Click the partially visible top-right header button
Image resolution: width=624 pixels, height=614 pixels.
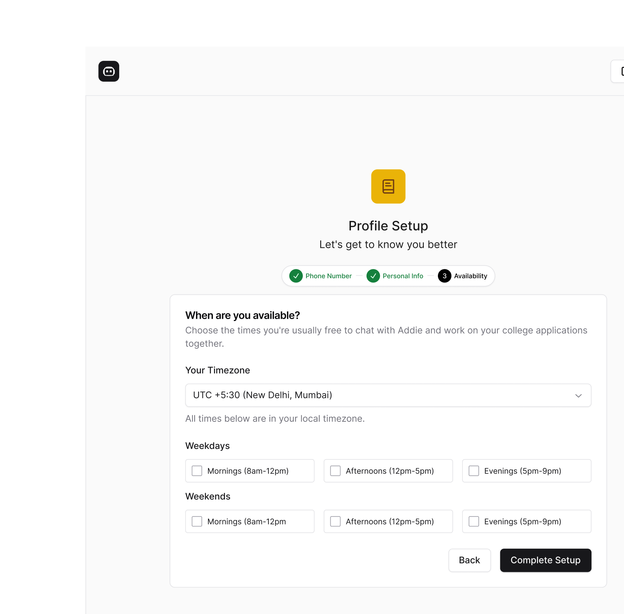(618, 71)
